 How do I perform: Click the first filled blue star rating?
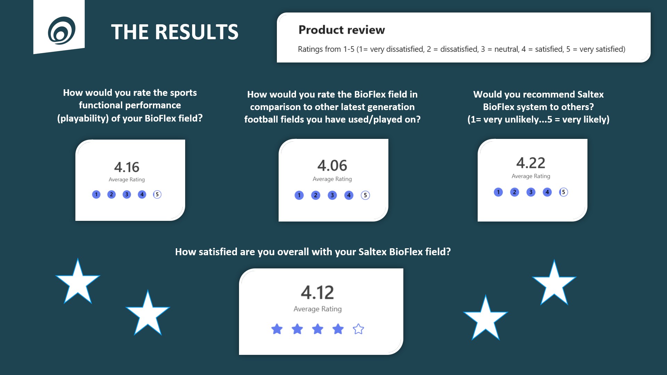(x=277, y=329)
